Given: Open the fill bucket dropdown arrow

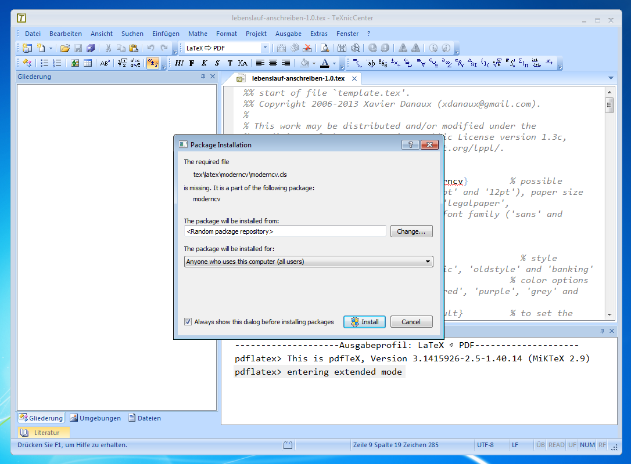Looking at the screenshot, I should pyautogui.click(x=314, y=63).
